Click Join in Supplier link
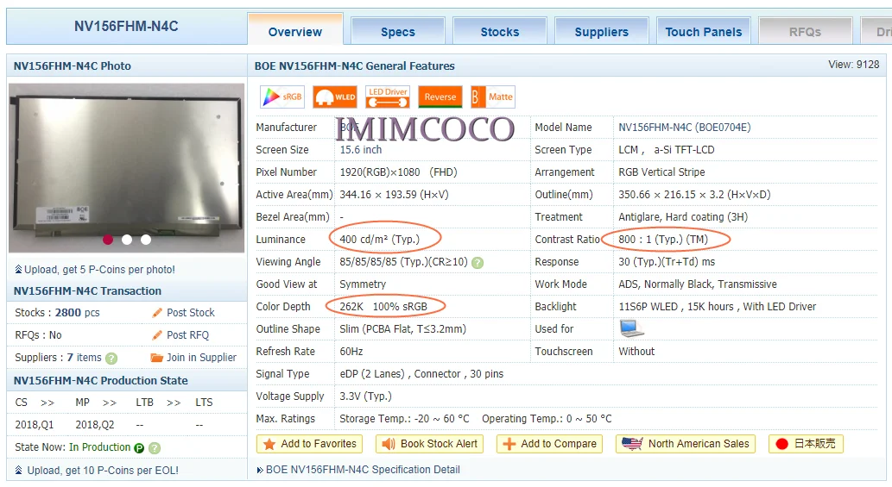Image resolution: width=892 pixels, height=487 pixels. coord(201,357)
